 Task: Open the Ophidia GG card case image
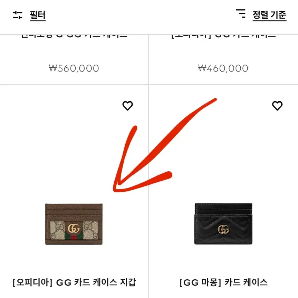pos(74,224)
